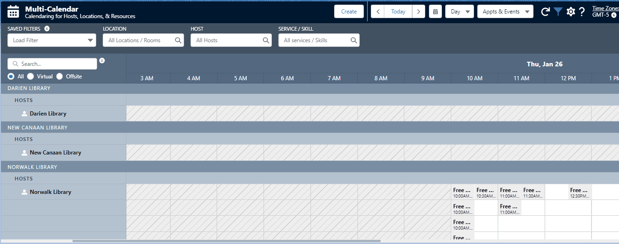Image resolution: width=619 pixels, height=244 pixels.
Task: Select Darien Library host row
Action: (x=48, y=114)
